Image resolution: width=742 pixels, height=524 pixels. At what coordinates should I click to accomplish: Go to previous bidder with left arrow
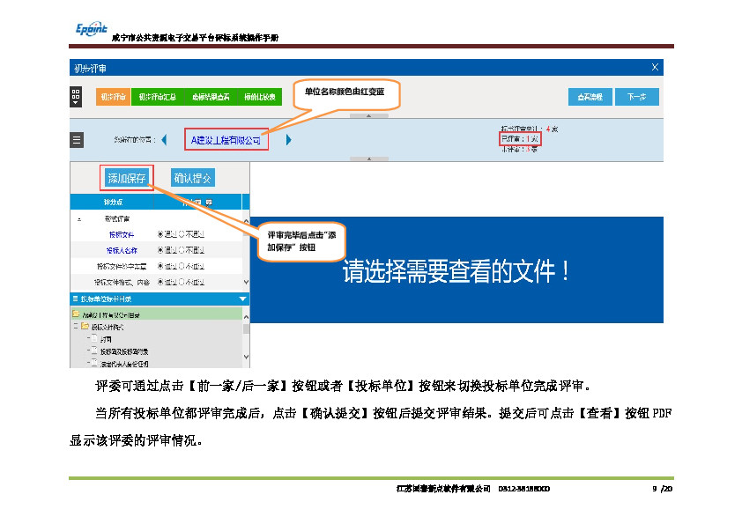pos(164,140)
